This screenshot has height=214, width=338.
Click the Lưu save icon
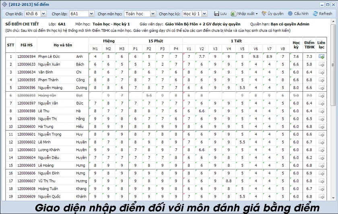point(216,14)
